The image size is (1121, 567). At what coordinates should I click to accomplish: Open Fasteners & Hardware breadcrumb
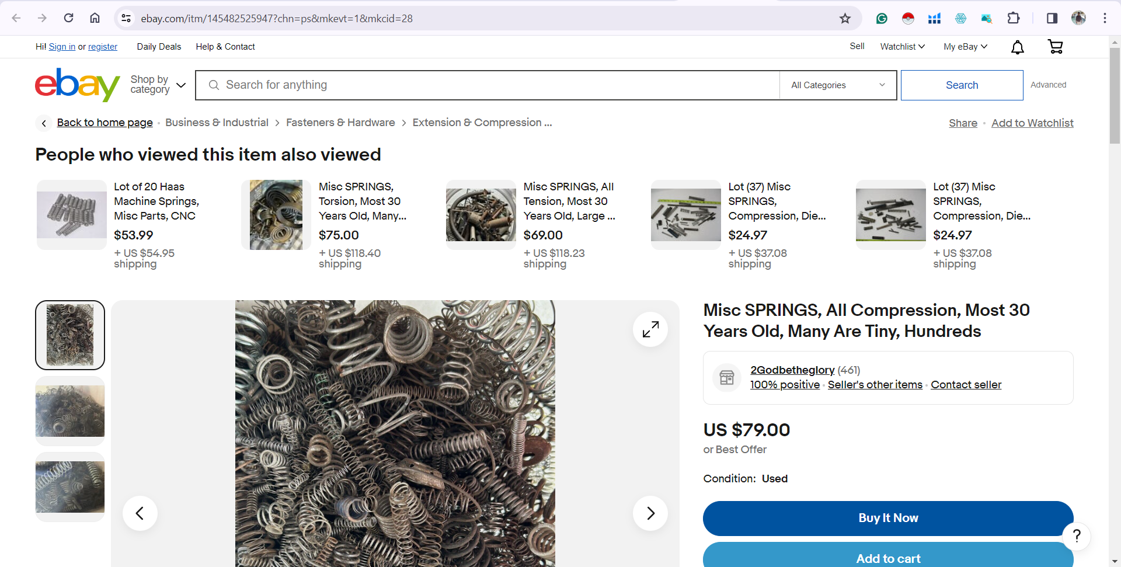(340, 123)
